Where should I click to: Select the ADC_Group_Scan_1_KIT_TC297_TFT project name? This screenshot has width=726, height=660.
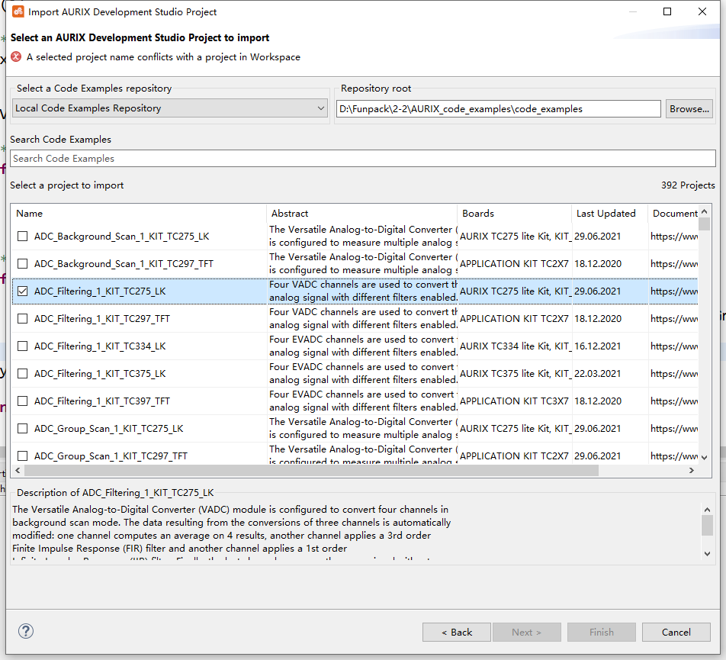pos(111,456)
